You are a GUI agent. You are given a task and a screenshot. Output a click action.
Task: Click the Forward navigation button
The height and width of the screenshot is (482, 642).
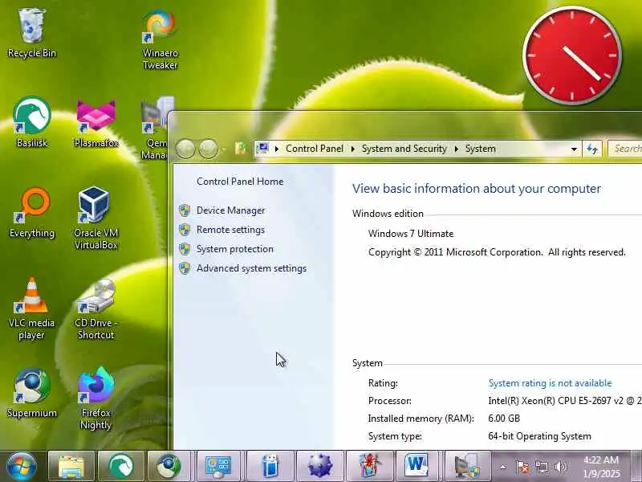click(x=208, y=149)
